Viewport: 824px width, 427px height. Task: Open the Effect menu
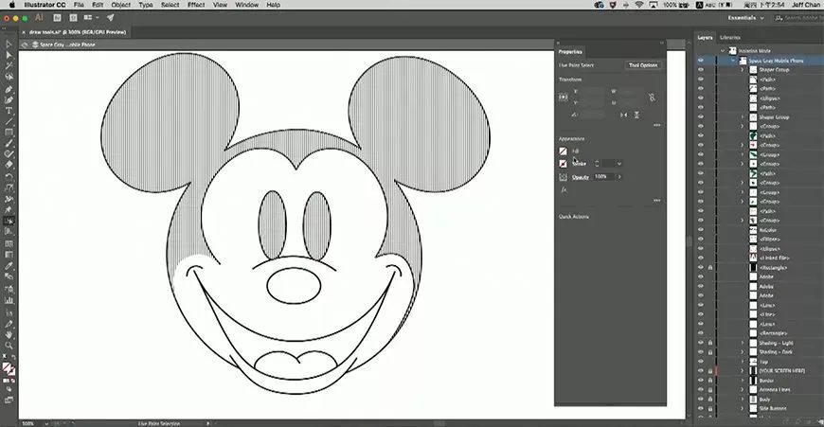[196, 5]
